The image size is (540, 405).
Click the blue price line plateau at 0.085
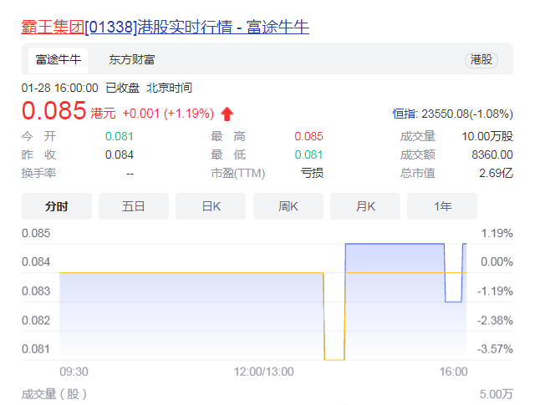(395, 244)
